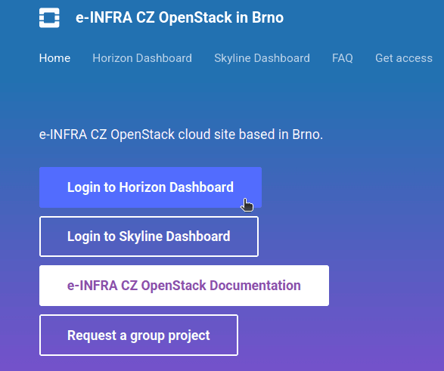Open e-INFRA CZ OpenStack Documentation button
444x371 pixels.
[184, 286]
